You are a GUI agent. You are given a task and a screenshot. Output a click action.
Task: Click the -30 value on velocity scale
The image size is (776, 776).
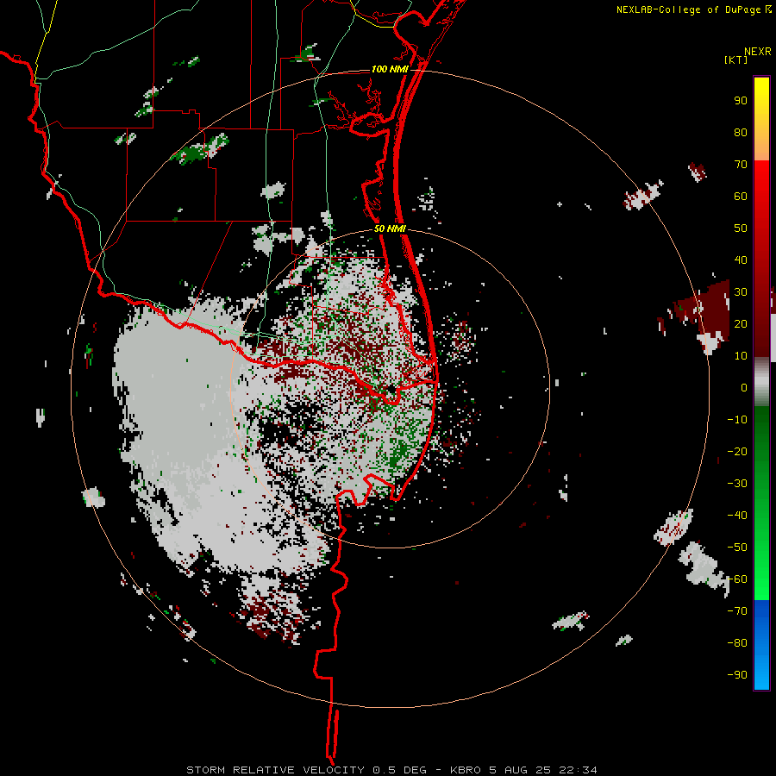(x=737, y=484)
